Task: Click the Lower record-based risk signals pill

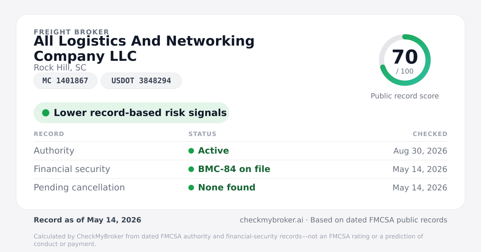Action: click(x=131, y=113)
